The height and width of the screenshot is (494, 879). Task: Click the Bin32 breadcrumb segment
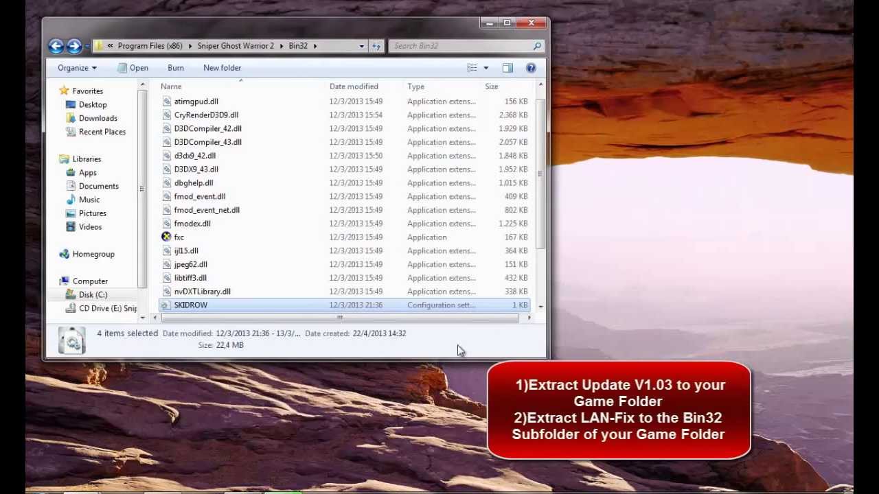click(x=298, y=46)
